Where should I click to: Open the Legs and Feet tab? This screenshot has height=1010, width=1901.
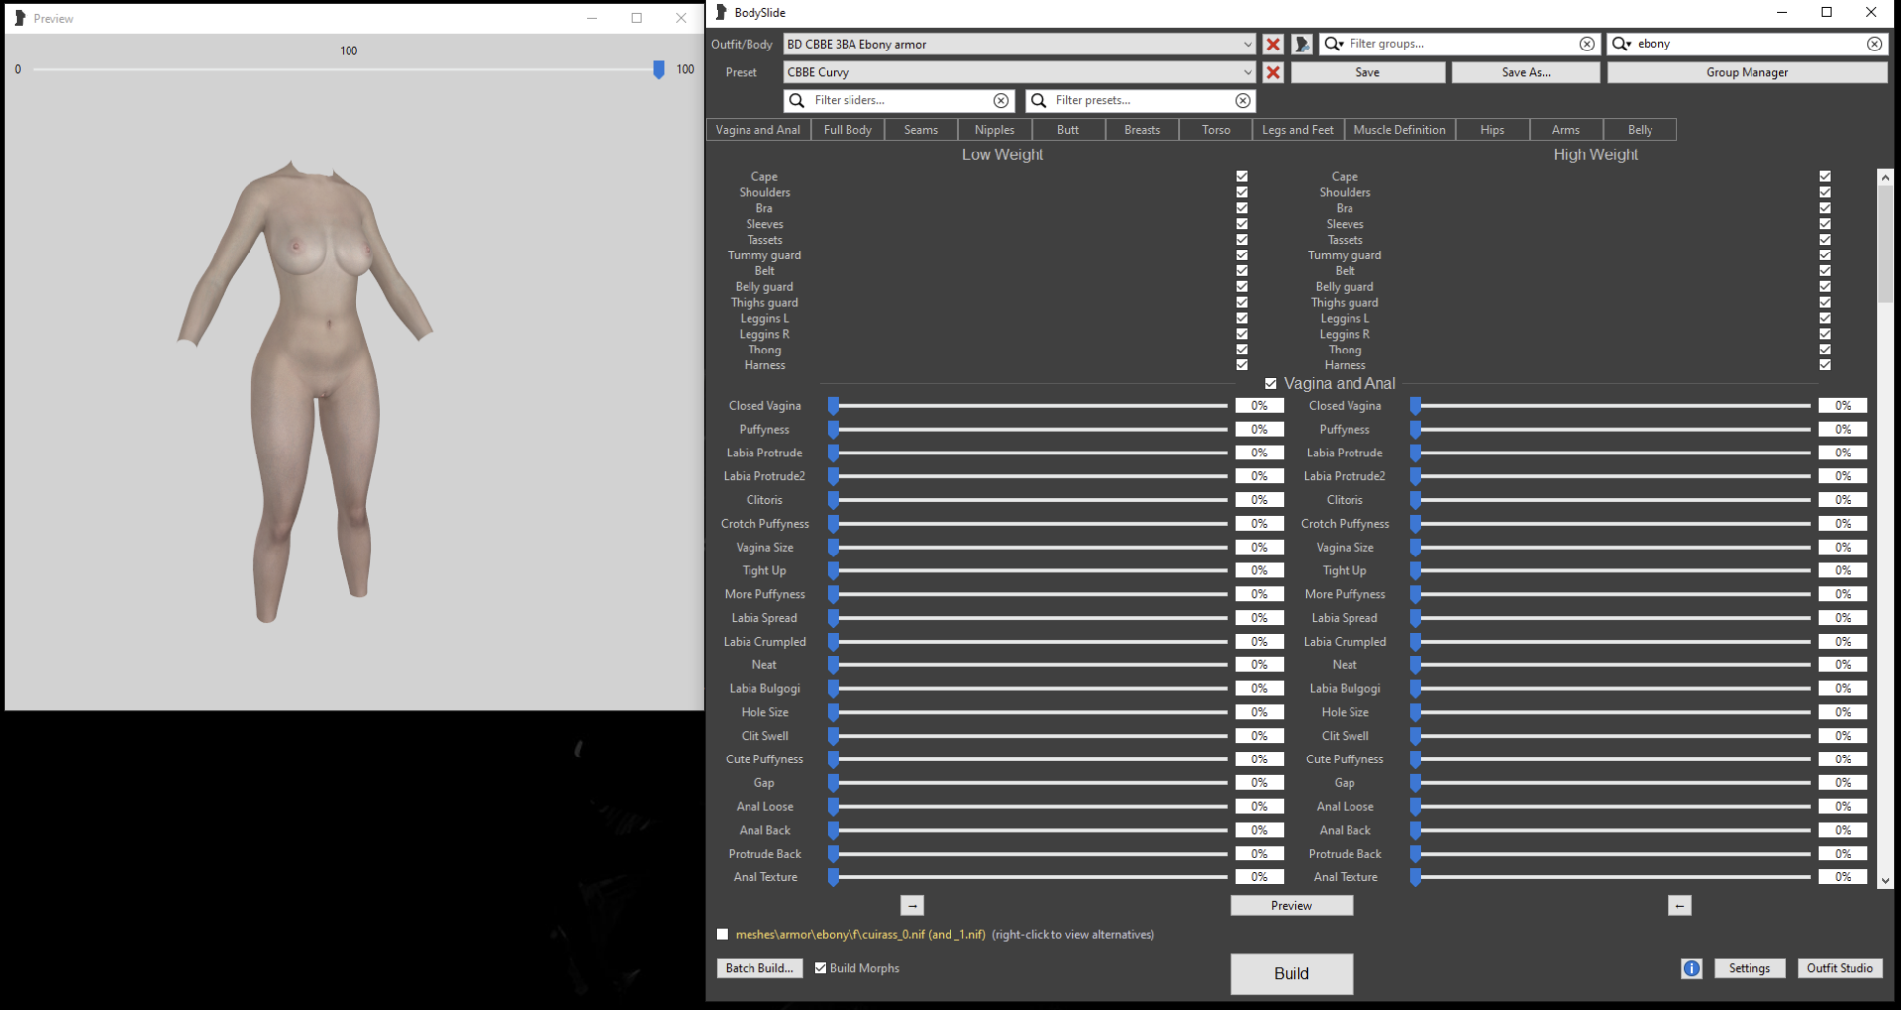[x=1298, y=130]
